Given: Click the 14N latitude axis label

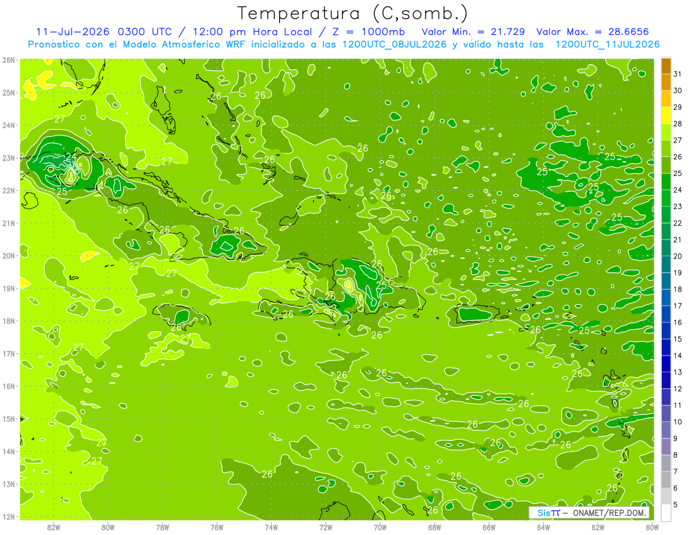Looking at the screenshot, I should pyautogui.click(x=8, y=451).
